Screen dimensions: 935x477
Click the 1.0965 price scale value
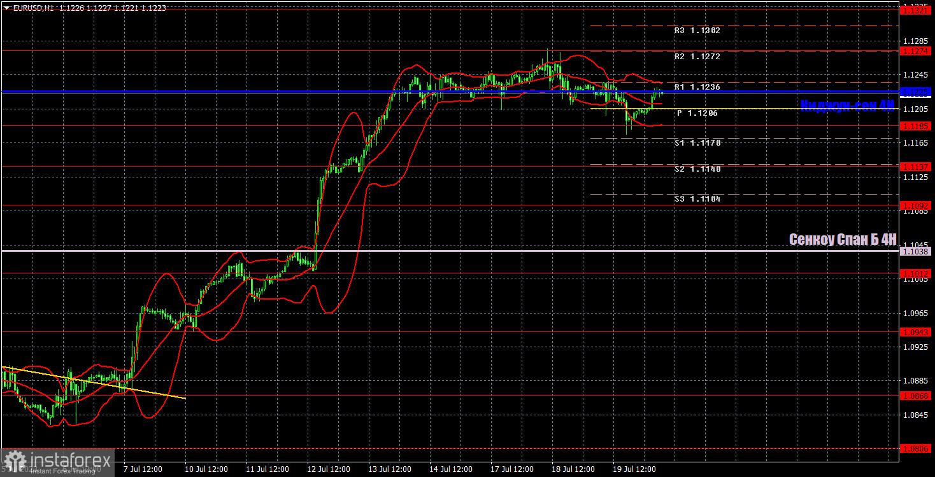pyautogui.click(x=916, y=313)
